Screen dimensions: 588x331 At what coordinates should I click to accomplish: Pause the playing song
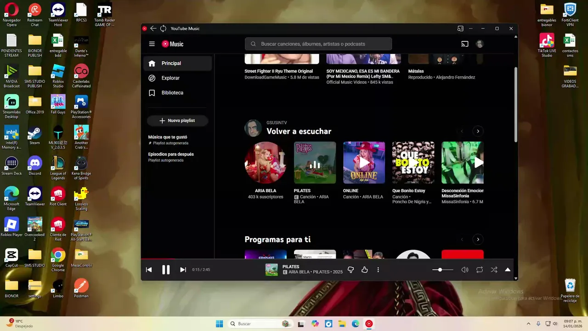click(166, 270)
